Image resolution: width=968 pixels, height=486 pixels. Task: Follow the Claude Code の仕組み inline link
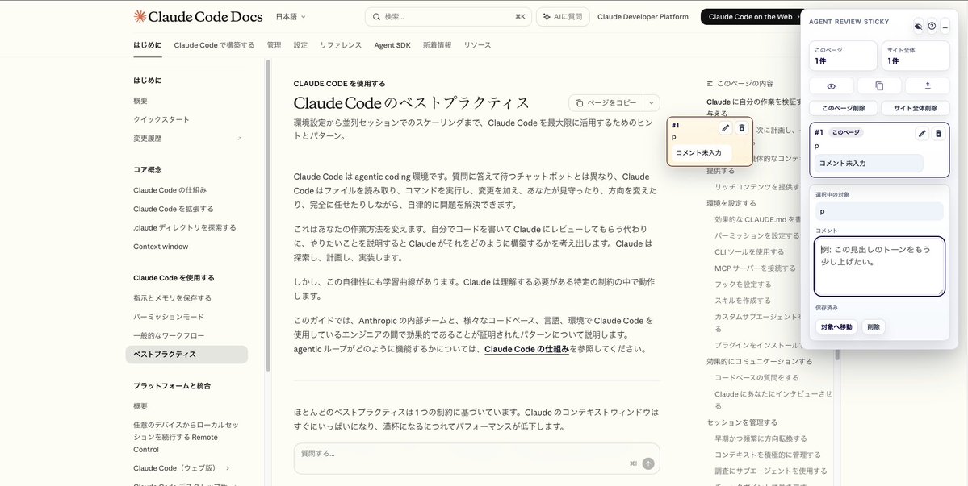[x=526, y=349]
